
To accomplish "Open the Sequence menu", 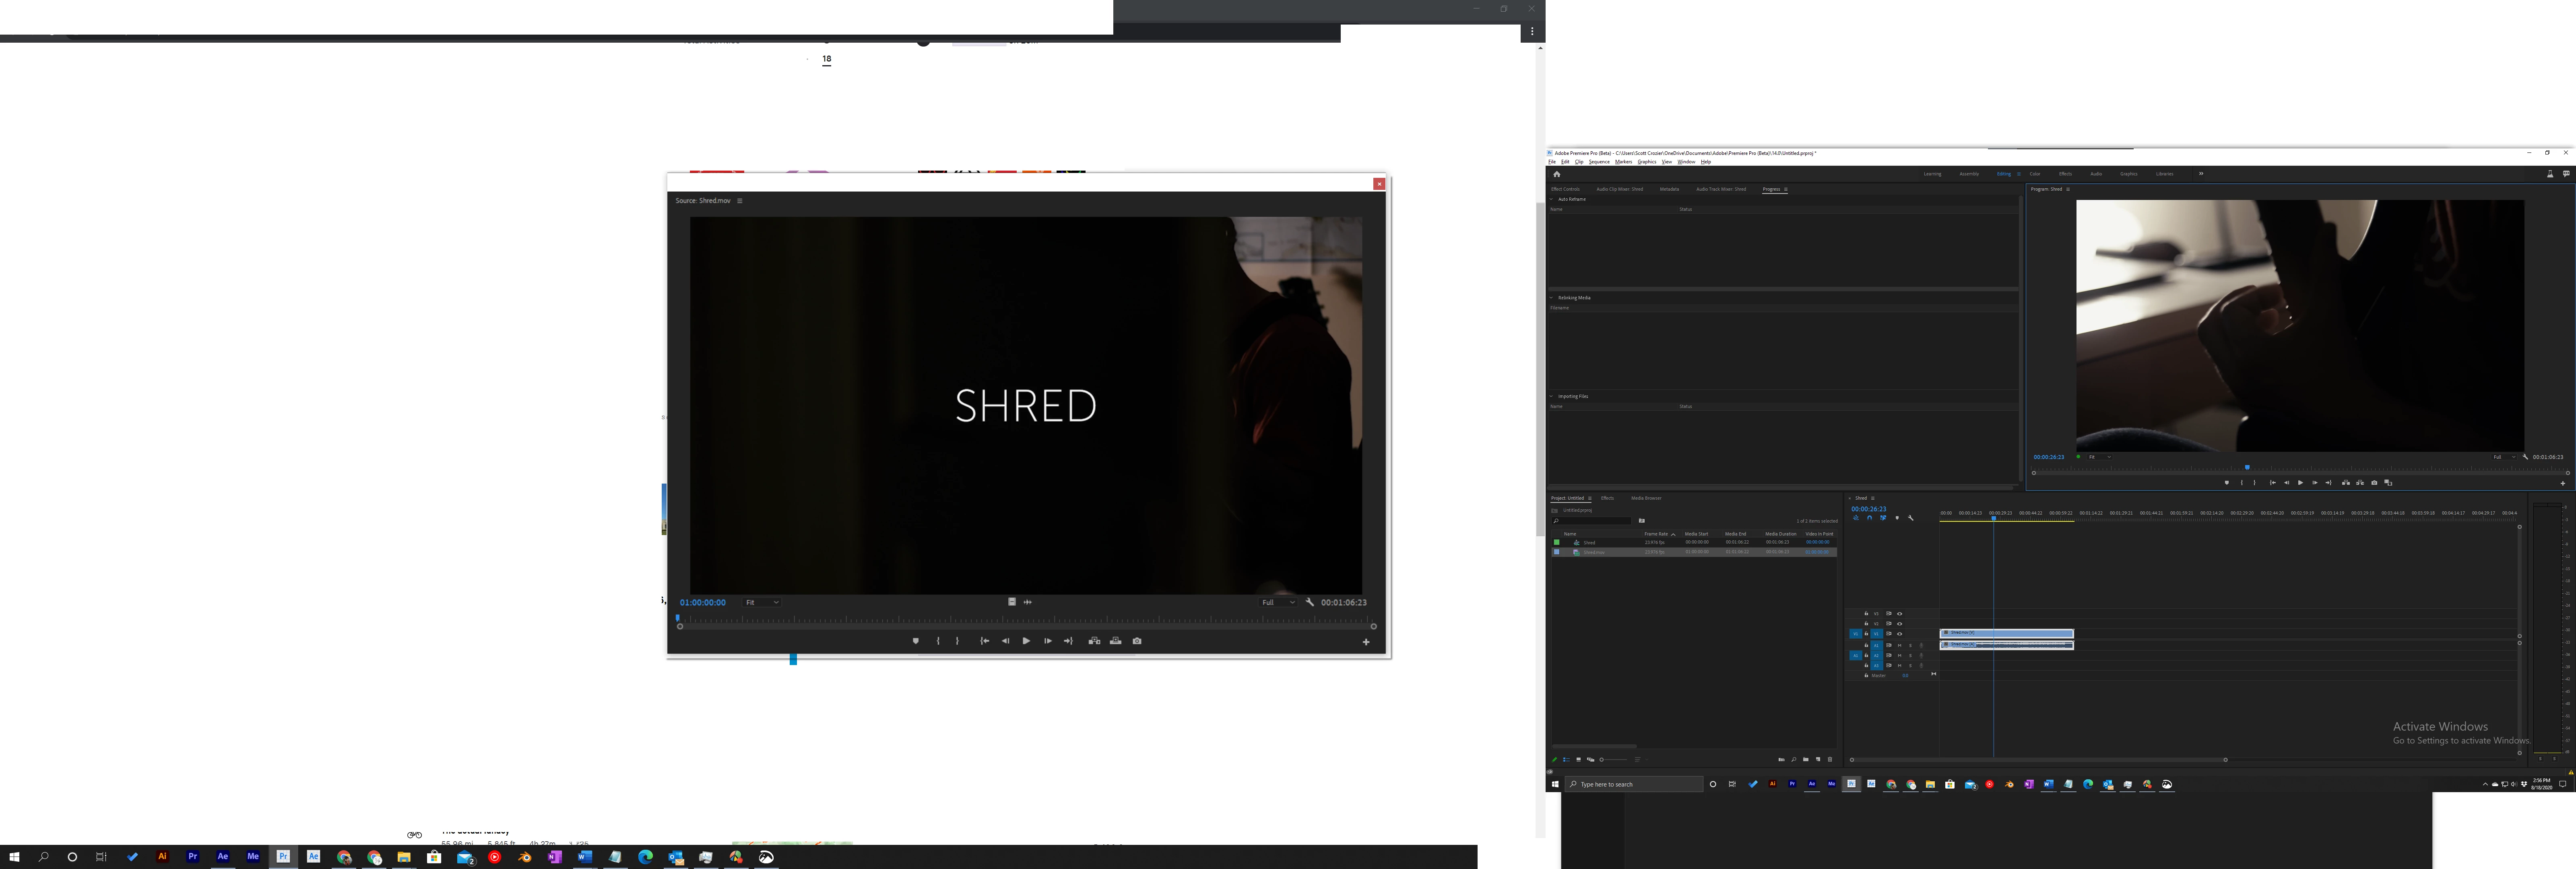I will (x=1599, y=162).
